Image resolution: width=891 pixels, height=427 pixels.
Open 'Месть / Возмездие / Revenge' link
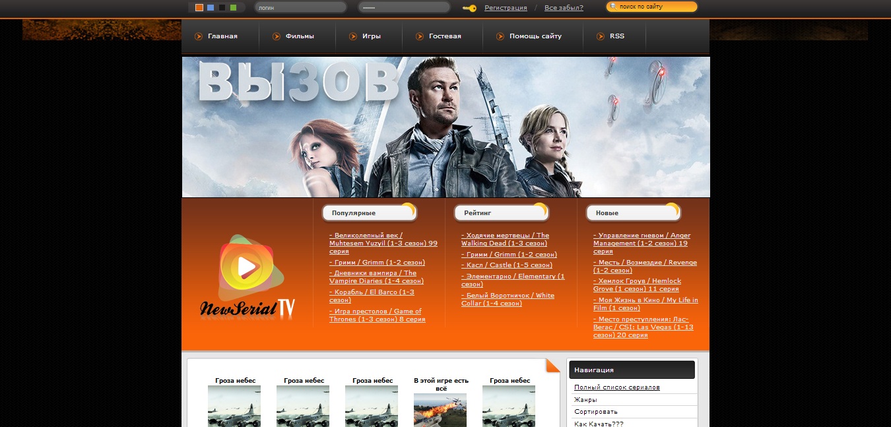pyautogui.click(x=645, y=266)
